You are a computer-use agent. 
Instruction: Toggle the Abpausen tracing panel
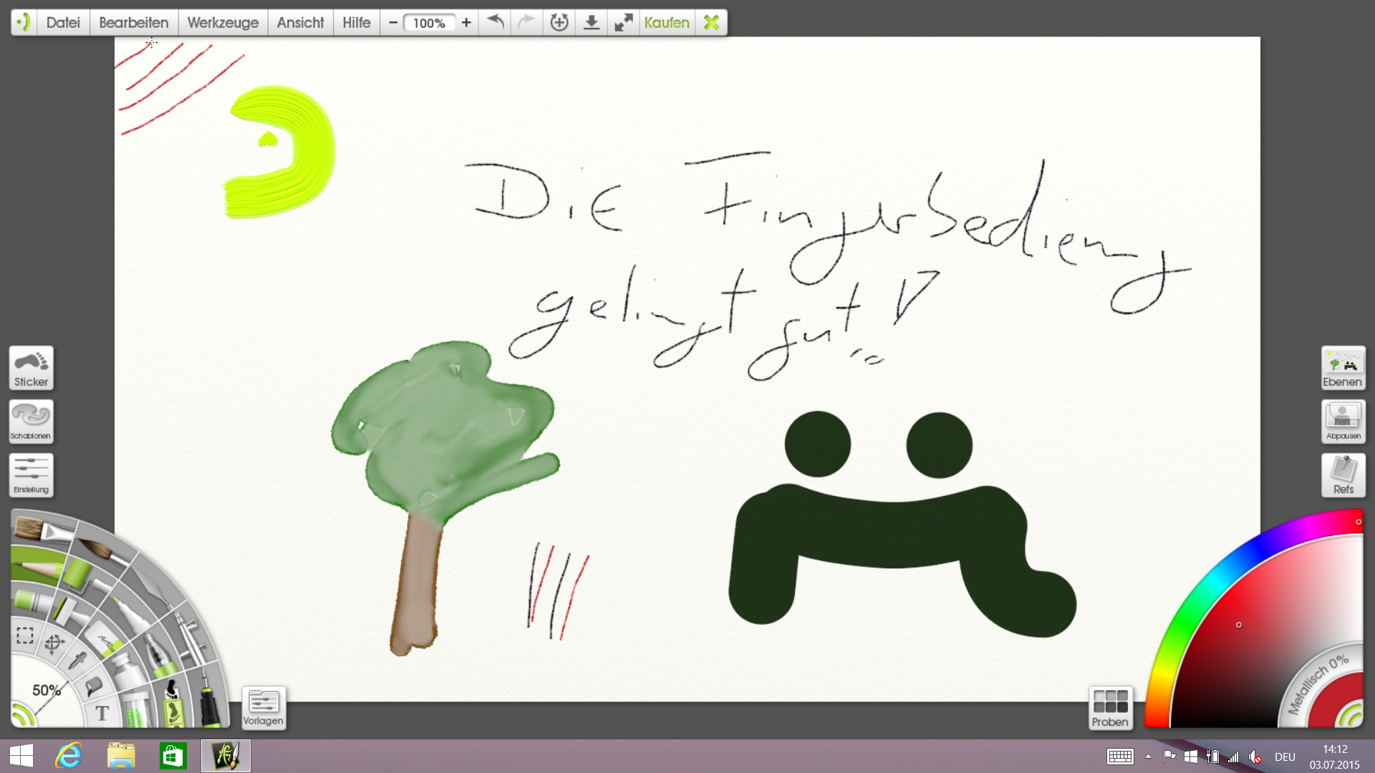[1343, 421]
